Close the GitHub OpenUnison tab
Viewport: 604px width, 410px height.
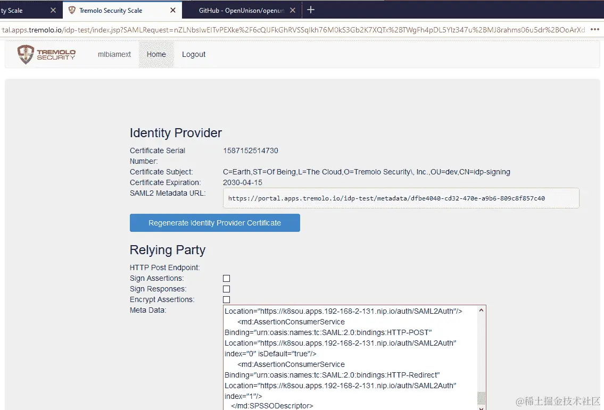(293, 11)
